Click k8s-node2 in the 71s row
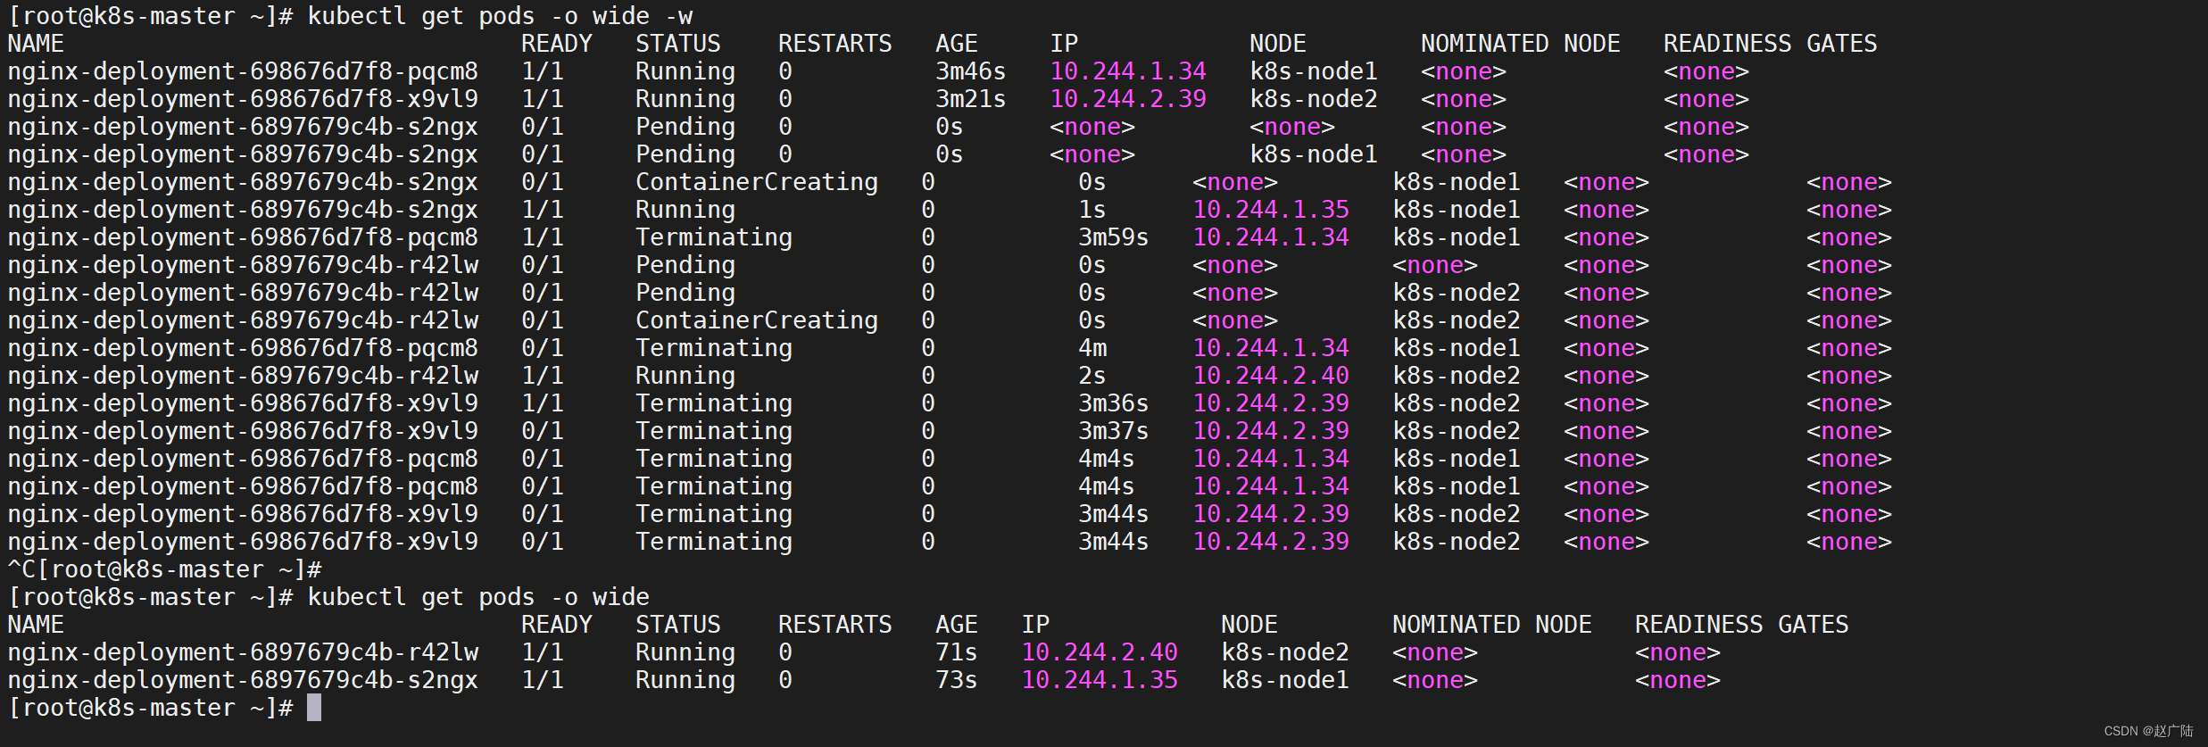Image resolution: width=2208 pixels, height=747 pixels. click(x=1285, y=652)
